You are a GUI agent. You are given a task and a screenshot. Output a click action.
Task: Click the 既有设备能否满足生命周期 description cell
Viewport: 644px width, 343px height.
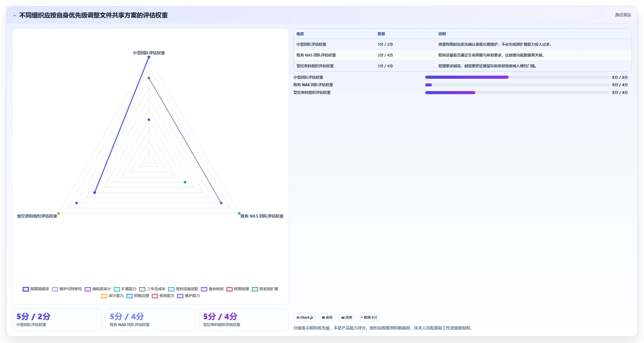(x=491, y=55)
